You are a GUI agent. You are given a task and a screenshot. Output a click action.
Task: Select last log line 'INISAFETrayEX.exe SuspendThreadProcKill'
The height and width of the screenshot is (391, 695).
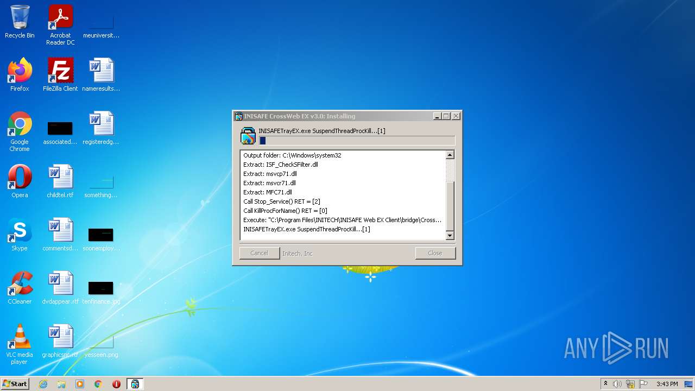(307, 229)
